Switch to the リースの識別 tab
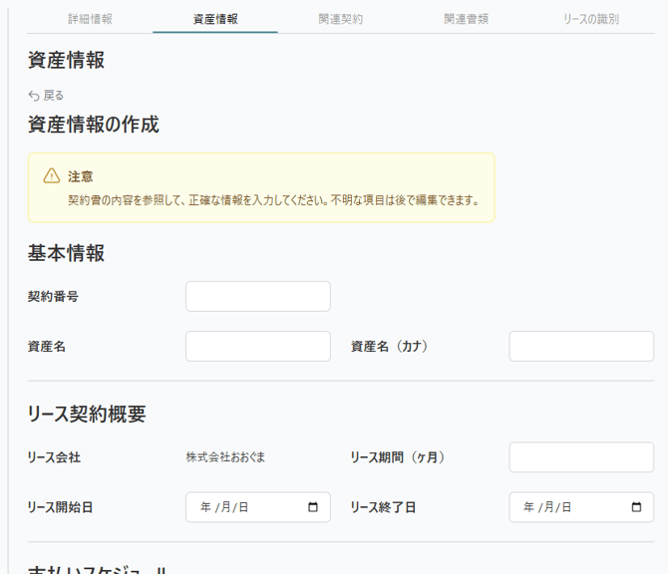The width and height of the screenshot is (668, 574). coord(591,19)
